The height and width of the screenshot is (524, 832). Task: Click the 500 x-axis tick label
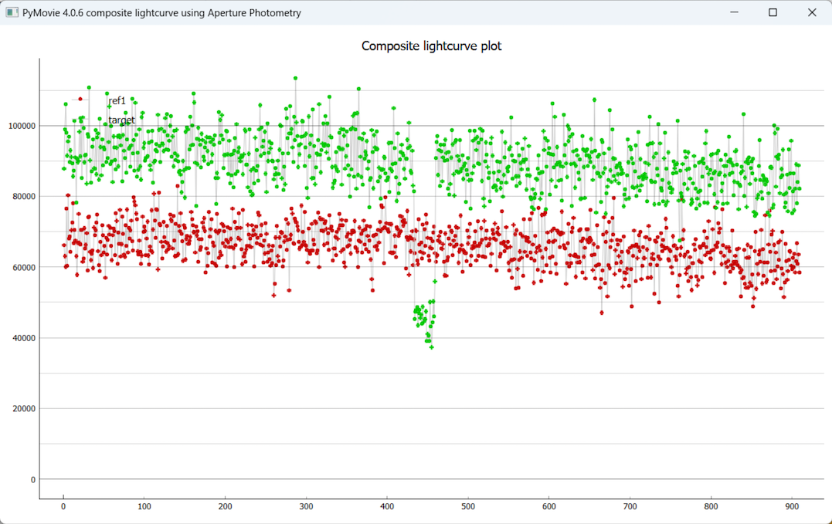[468, 507]
